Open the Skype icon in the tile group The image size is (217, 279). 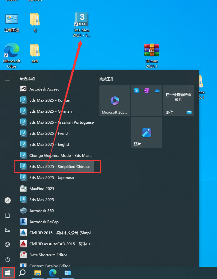coord(136,91)
